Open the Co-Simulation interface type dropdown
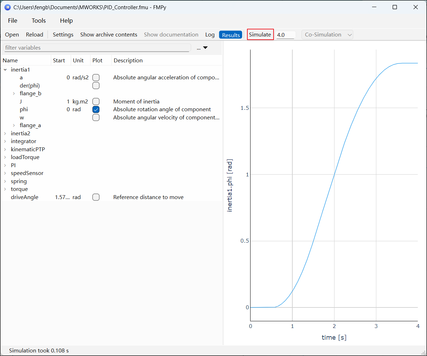Image resolution: width=427 pixels, height=356 pixels. pyautogui.click(x=327, y=35)
